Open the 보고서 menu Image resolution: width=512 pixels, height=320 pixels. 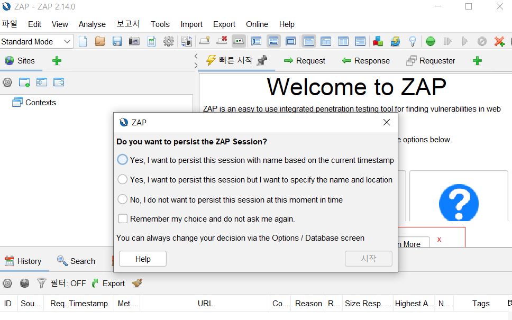[128, 24]
